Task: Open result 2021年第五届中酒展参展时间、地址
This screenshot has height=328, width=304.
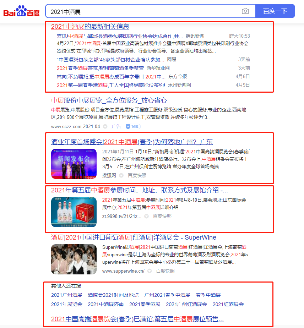Action: point(140,190)
